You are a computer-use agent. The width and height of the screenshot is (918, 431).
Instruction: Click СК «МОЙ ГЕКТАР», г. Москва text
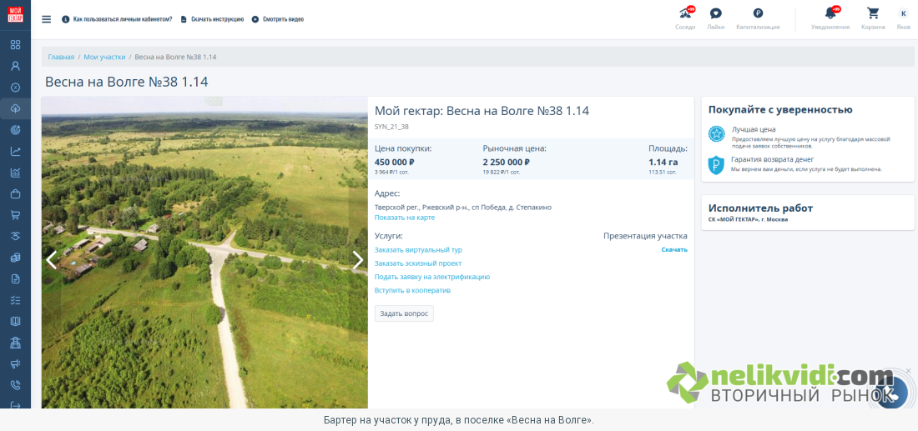[x=748, y=220]
